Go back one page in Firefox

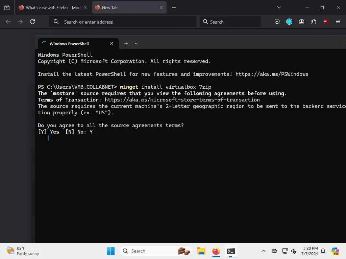8,22
